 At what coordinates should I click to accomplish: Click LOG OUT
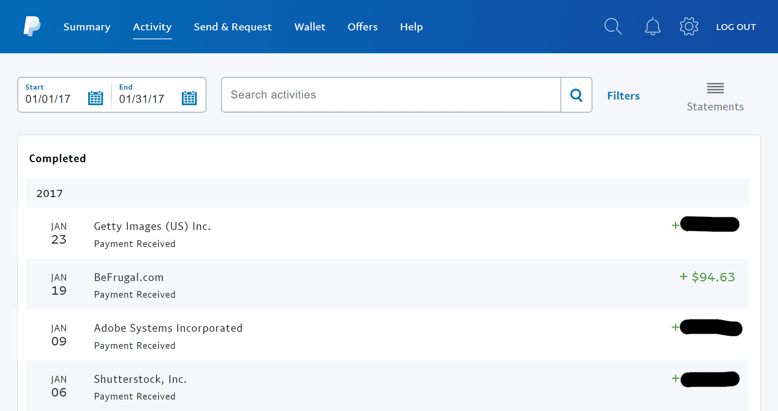tap(736, 26)
